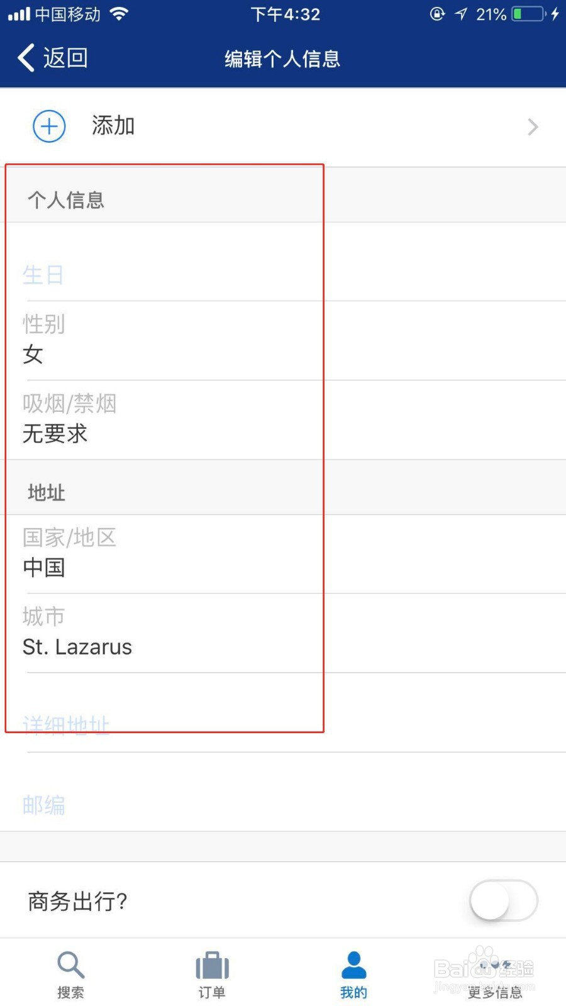566x1006 pixels.
Task: Tap the blue plus circle icon
Action: (49, 126)
